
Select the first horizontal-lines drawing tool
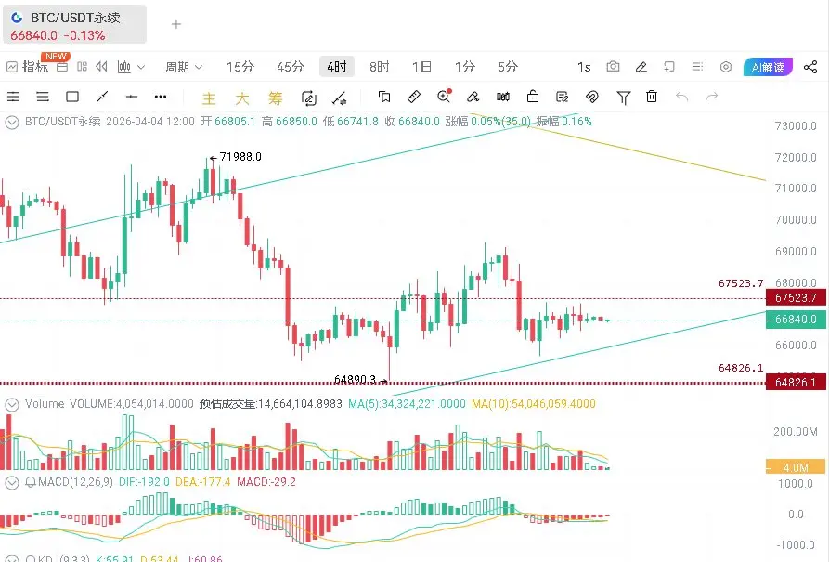coord(13,97)
